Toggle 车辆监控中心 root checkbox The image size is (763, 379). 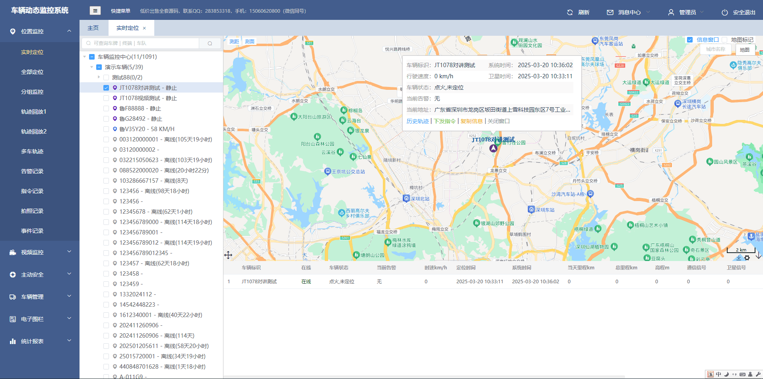92,57
